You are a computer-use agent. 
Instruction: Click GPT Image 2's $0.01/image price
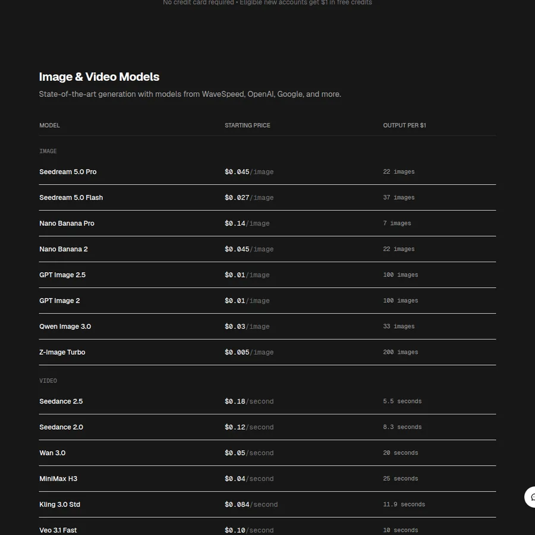coord(247,301)
